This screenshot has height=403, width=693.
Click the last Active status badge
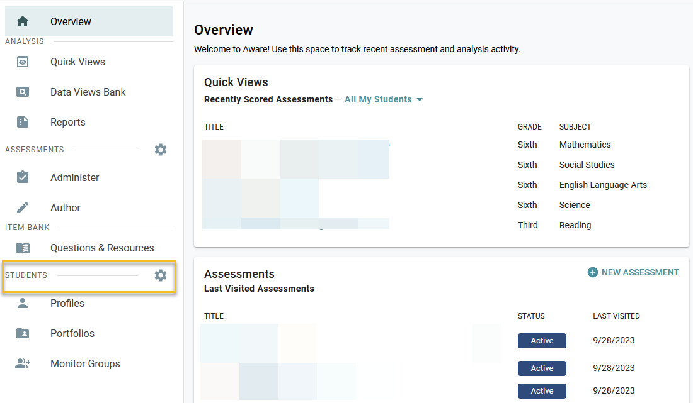pyautogui.click(x=542, y=391)
